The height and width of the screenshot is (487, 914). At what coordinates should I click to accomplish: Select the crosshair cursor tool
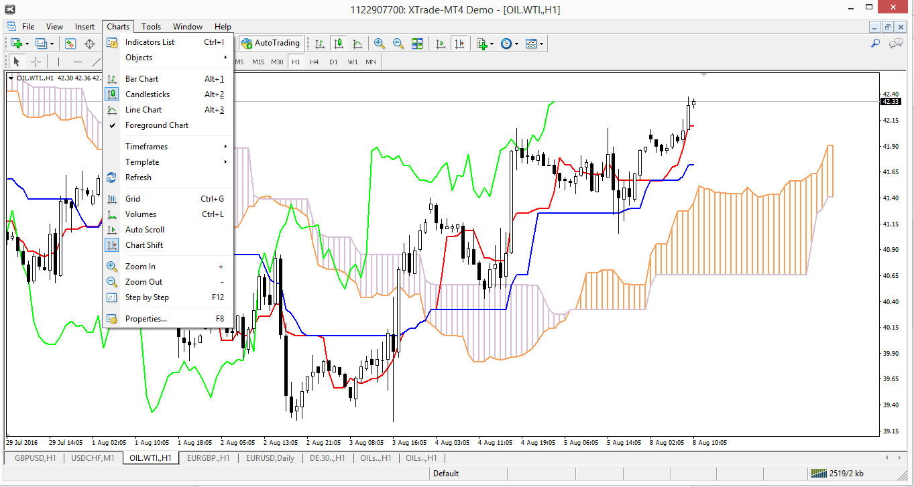[x=36, y=62]
